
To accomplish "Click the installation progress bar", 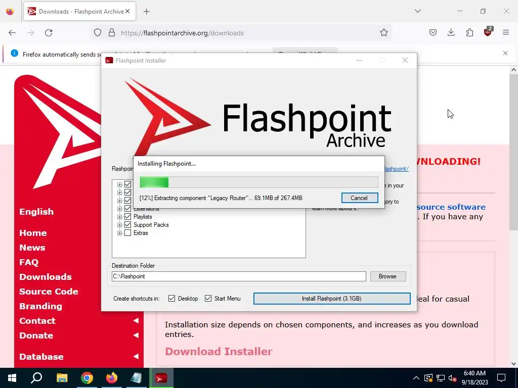I will [258, 182].
